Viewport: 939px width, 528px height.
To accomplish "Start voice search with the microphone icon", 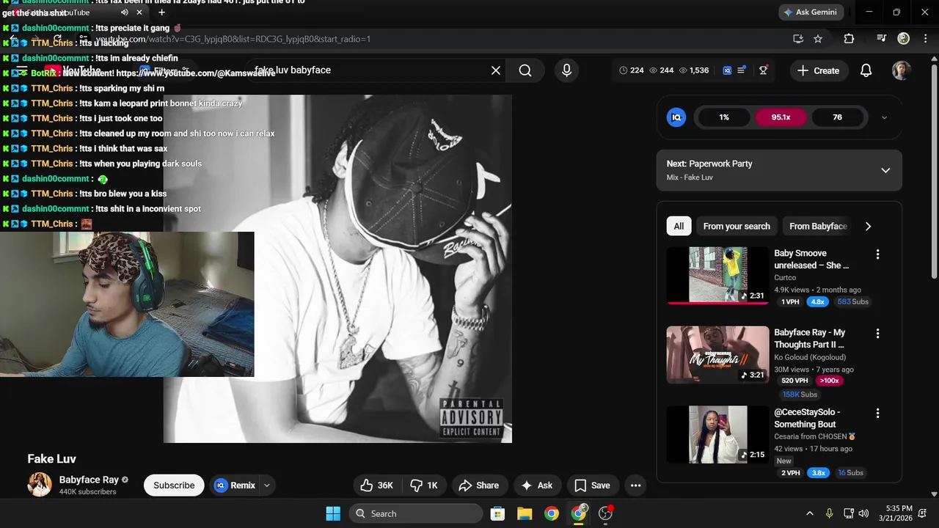I will click(x=566, y=70).
